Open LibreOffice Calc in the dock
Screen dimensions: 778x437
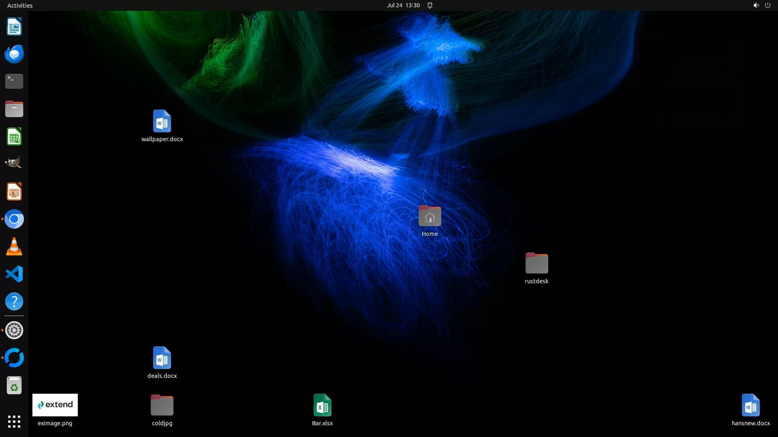pyautogui.click(x=14, y=136)
